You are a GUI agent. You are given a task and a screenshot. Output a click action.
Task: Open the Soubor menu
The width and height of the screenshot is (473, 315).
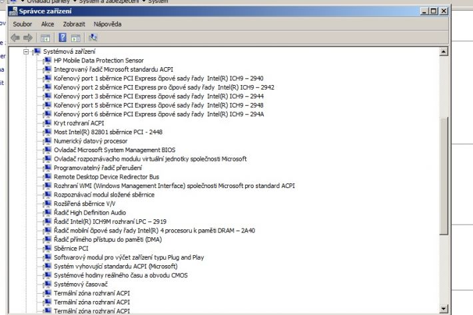[23, 24]
